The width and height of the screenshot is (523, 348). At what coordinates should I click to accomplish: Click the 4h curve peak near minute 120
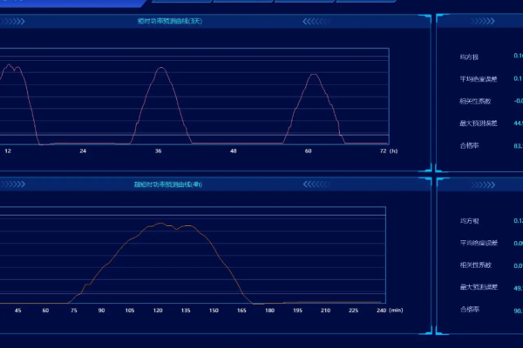pyautogui.click(x=161, y=223)
